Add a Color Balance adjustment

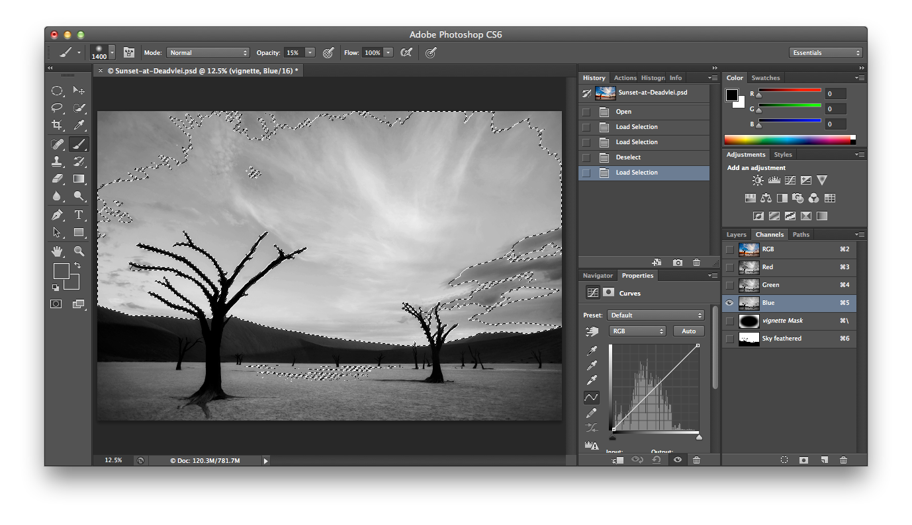766,198
